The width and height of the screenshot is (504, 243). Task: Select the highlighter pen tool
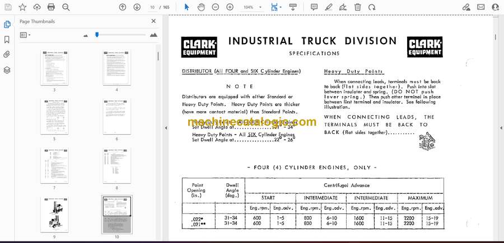(329, 7)
